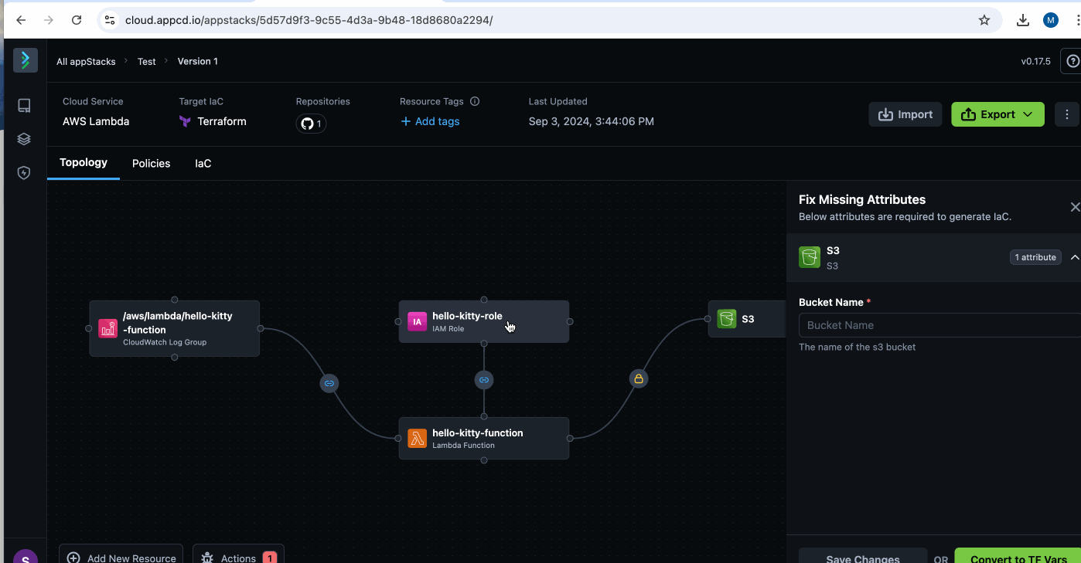Select the CloudWatch Log Group node icon
Viewport: 1081px width, 563px height.
click(107, 329)
